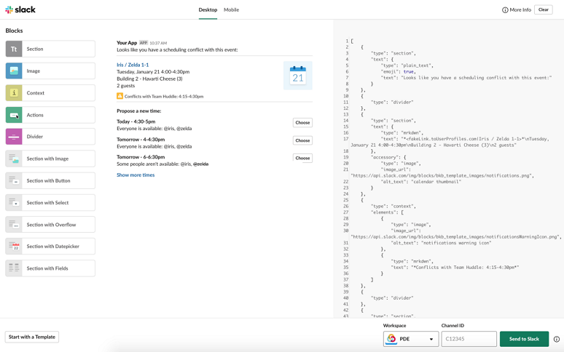The height and width of the screenshot is (352, 564).
Task: Click the Channel ID input field
Action: 469,339
